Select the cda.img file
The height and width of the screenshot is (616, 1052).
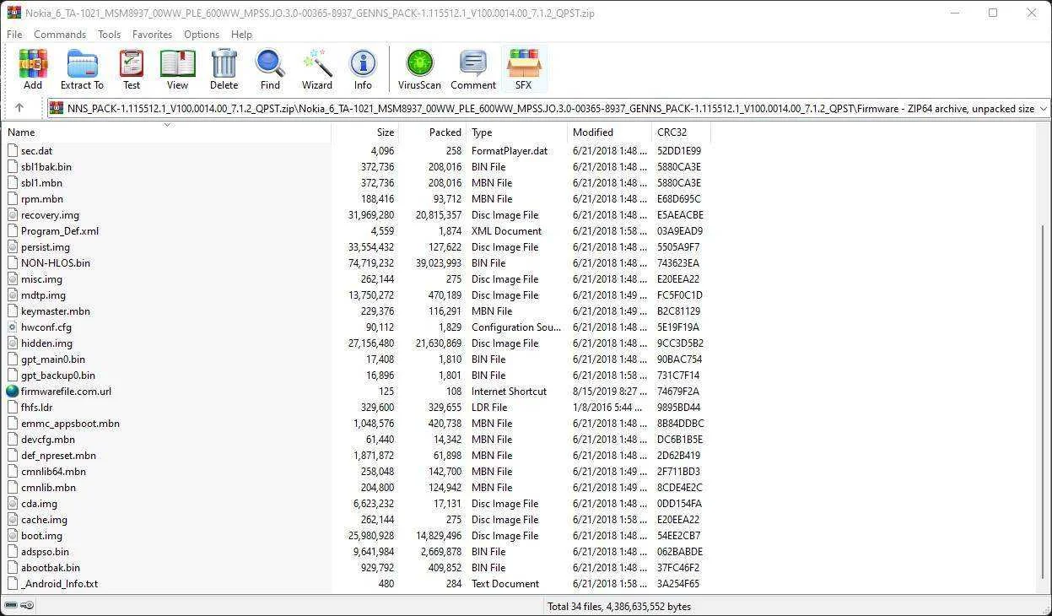pyautogui.click(x=39, y=504)
